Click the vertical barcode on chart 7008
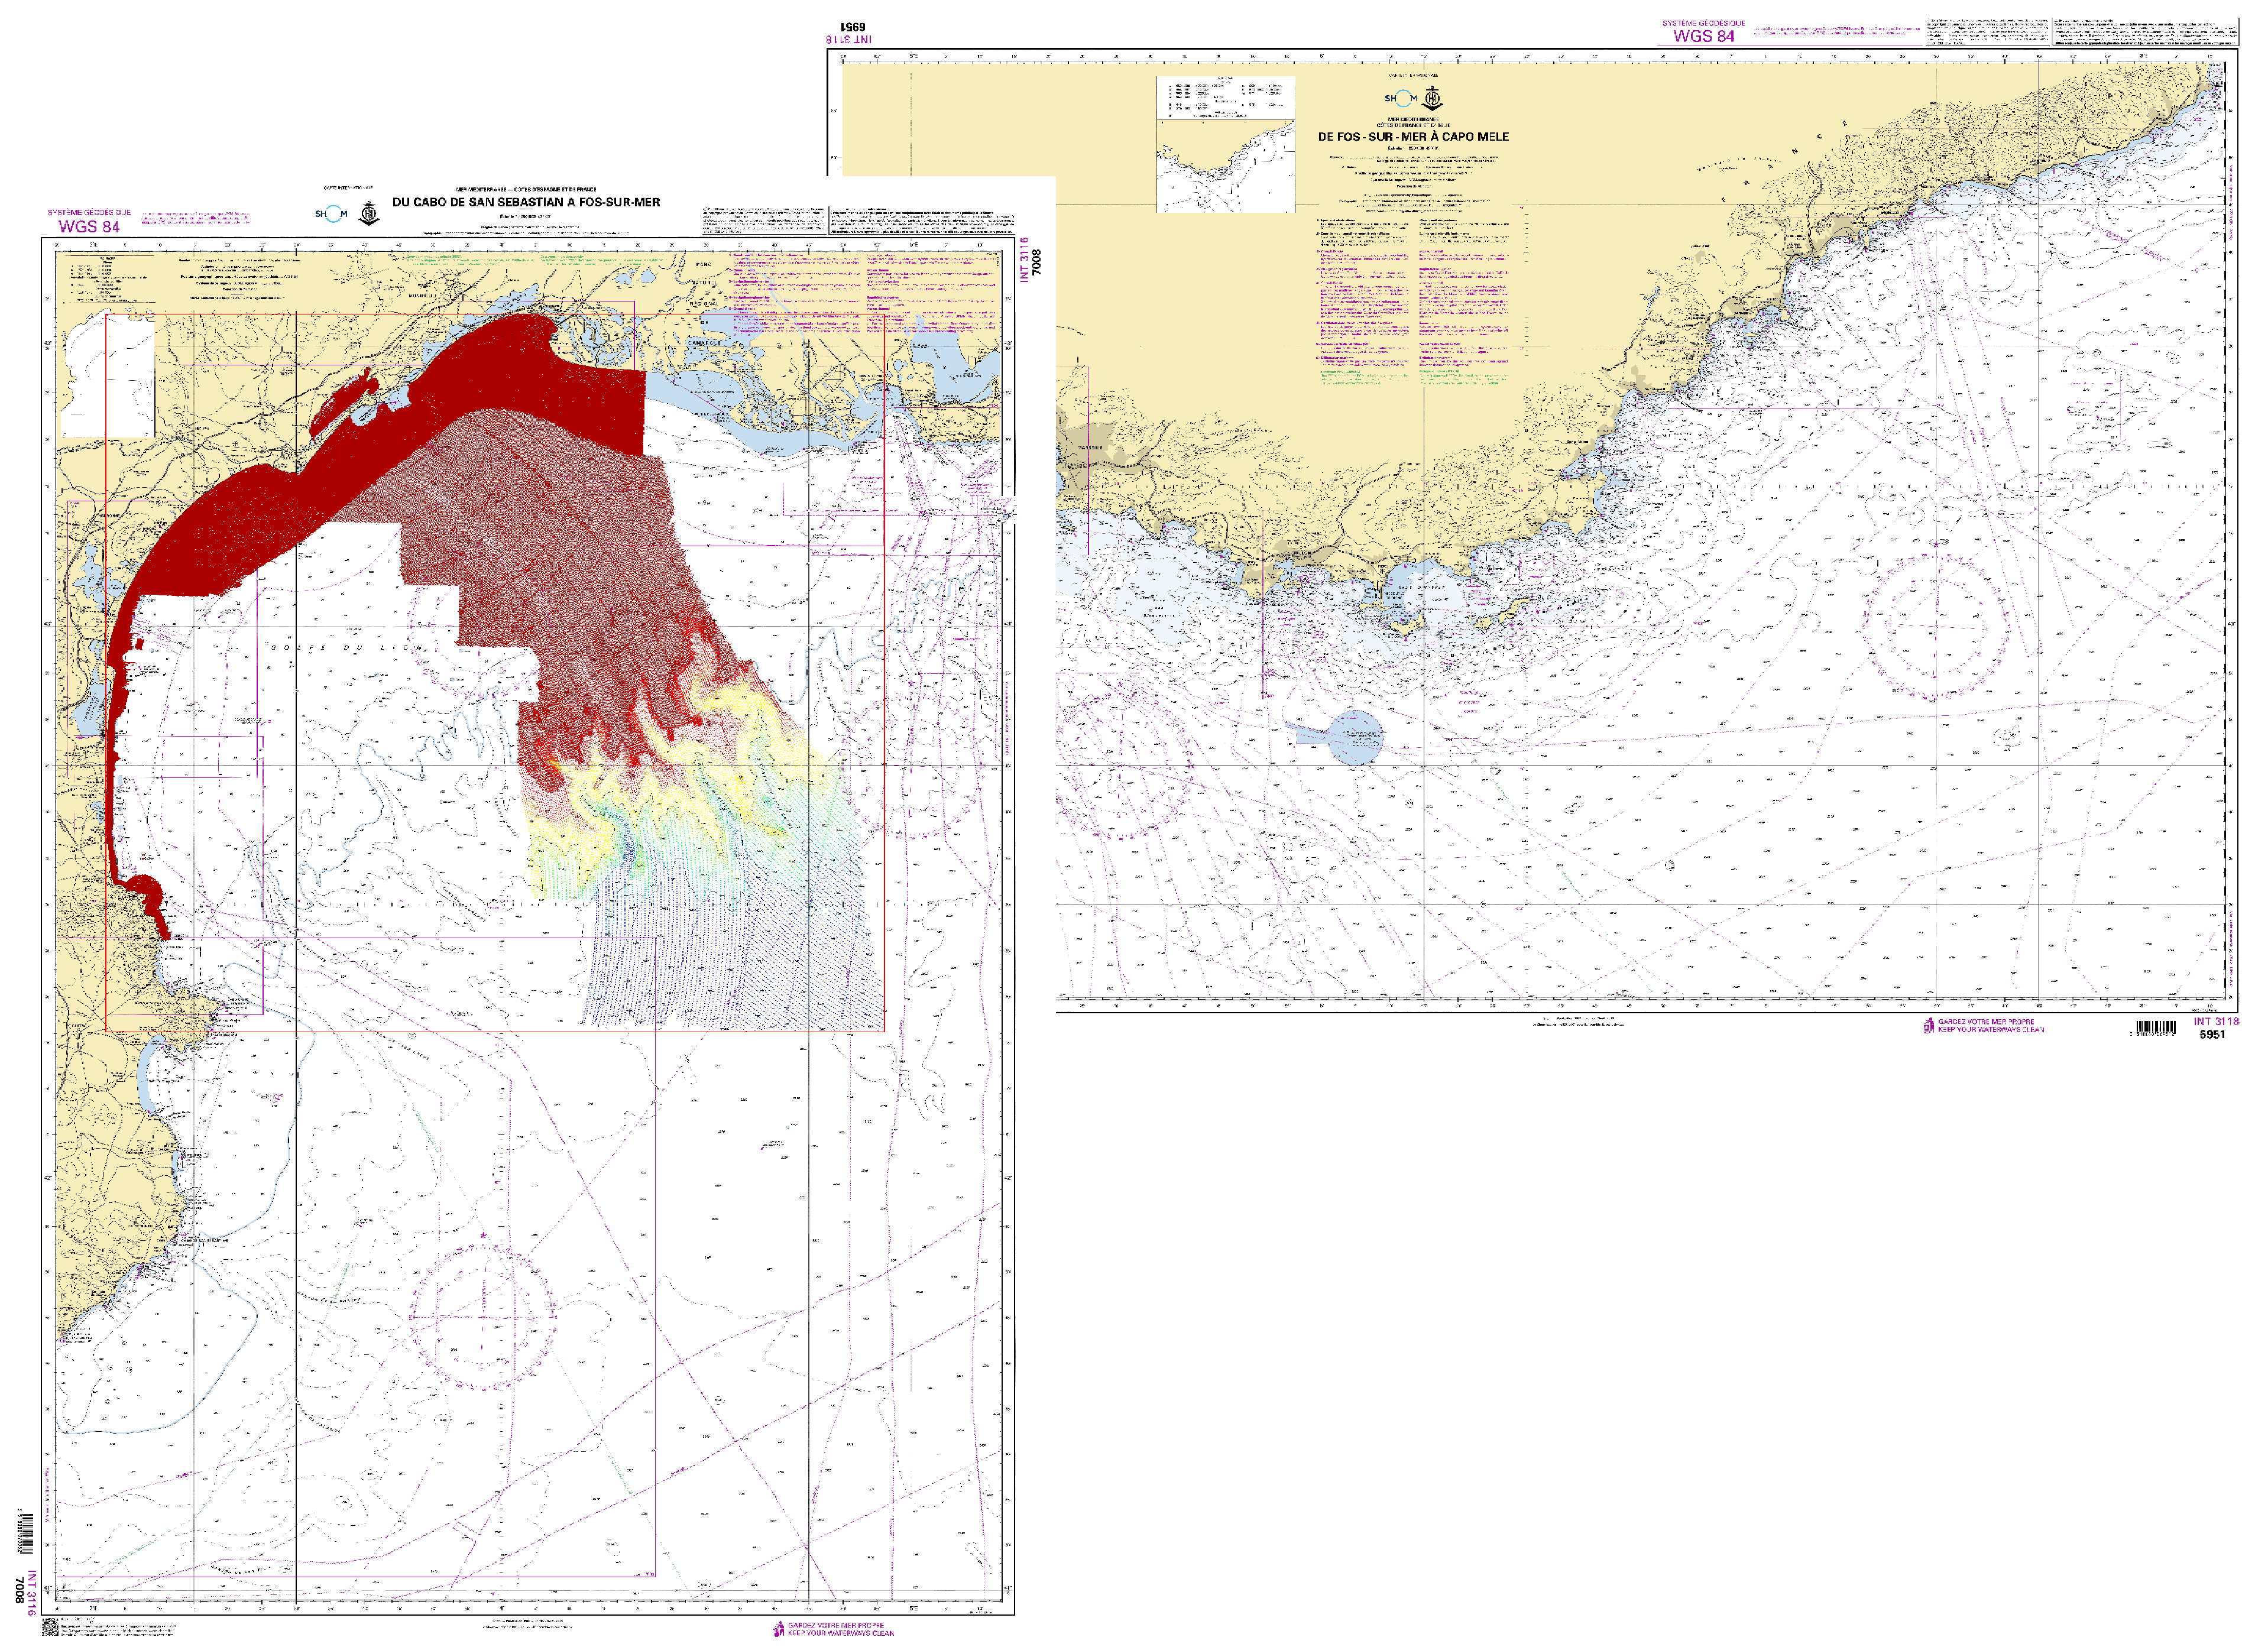The width and height of the screenshot is (2268, 1647). [26, 1534]
